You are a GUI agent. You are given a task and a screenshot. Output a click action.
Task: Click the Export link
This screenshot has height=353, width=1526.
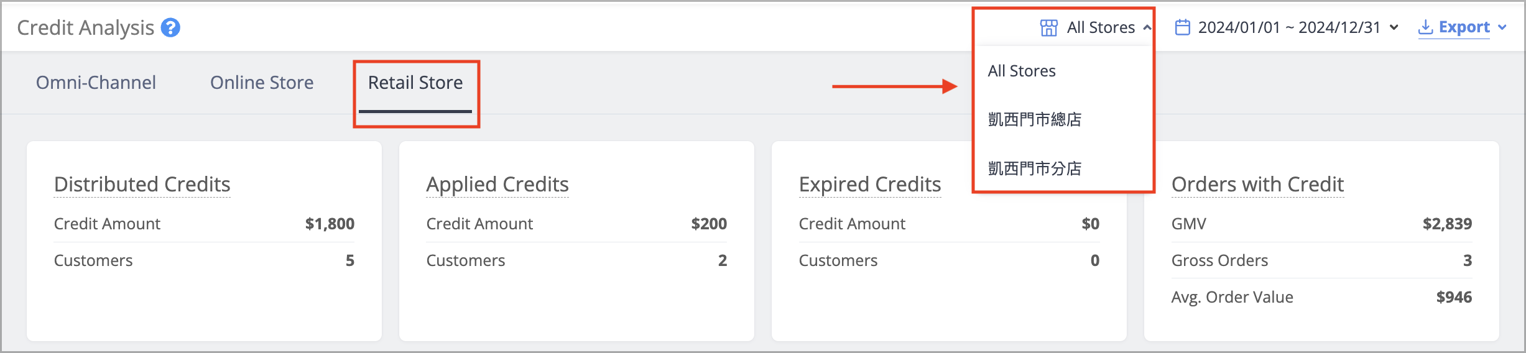(x=1464, y=27)
